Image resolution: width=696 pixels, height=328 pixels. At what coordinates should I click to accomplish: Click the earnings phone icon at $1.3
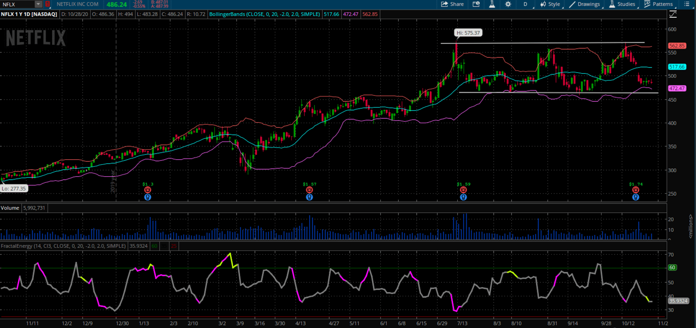tap(147, 190)
